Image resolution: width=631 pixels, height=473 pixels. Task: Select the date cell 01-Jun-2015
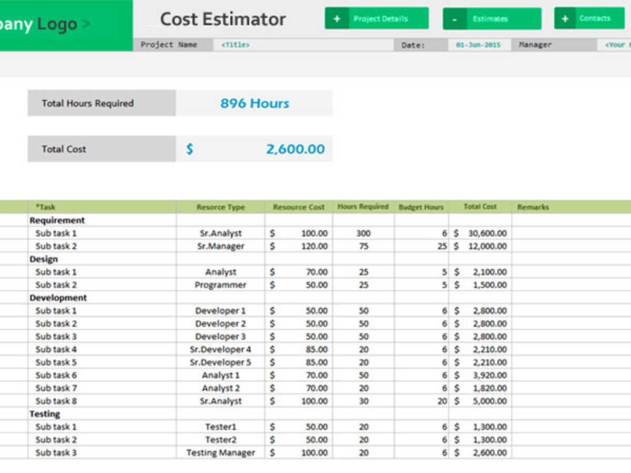[x=479, y=45]
